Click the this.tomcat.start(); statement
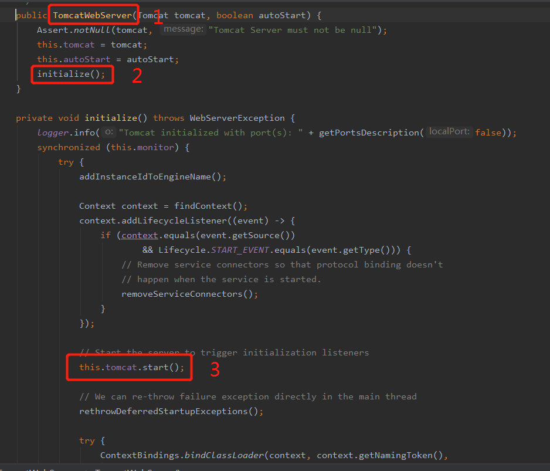Screen dimensions: 550x471 pos(131,367)
